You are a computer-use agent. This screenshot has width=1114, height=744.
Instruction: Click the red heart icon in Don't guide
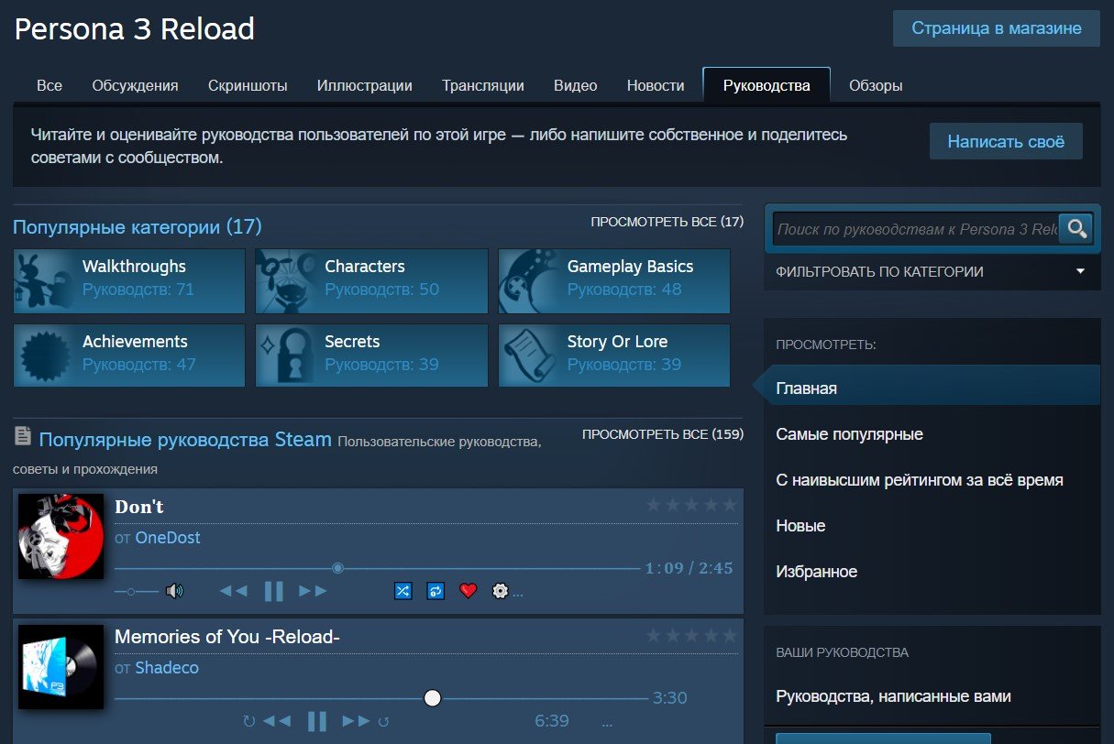pyautogui.click(x=469, y=591)
